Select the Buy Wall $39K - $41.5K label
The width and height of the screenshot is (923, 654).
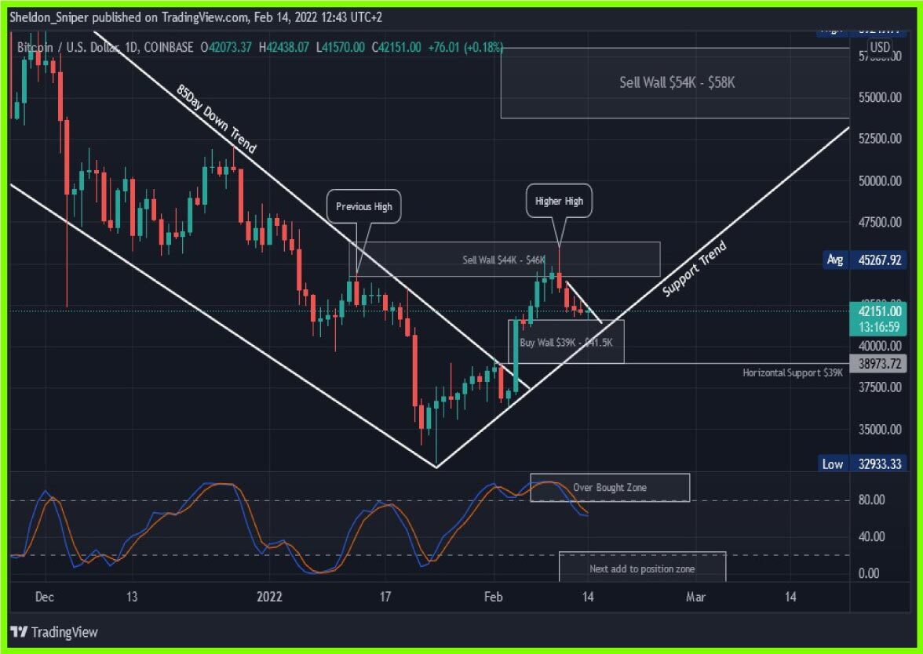point(566,342)
